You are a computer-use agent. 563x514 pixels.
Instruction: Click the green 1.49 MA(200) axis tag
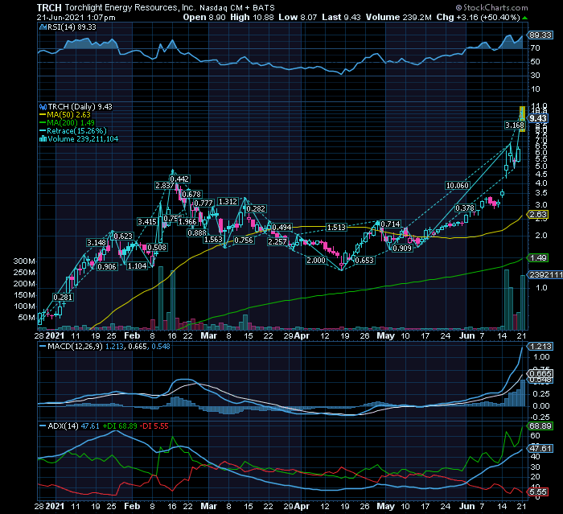[x=537, y=257]
